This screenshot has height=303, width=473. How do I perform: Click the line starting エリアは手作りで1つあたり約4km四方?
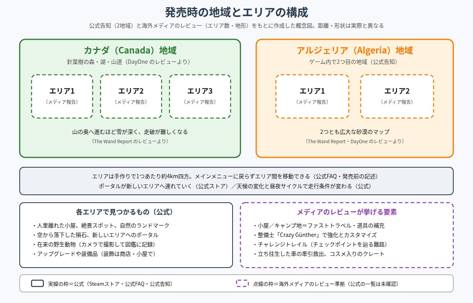coord(236,176)
